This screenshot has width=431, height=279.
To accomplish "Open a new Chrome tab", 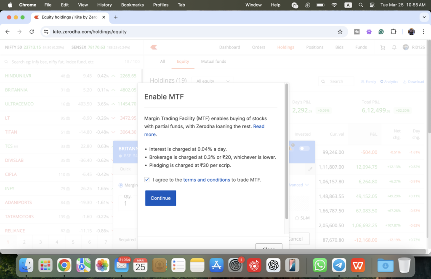I will (x=116, y=17).
